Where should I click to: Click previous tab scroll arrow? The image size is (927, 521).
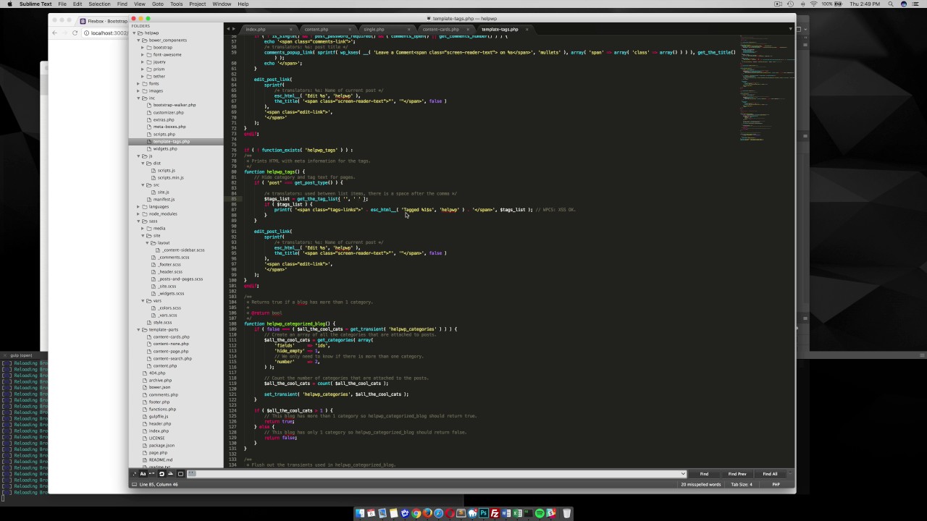pyautogui.click(x=228, y=30)
